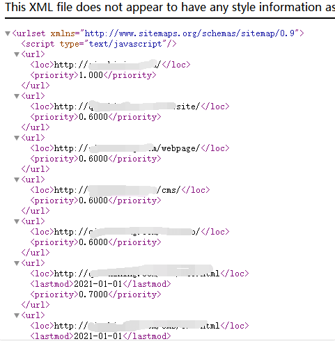Collapse the root urlset node triangle
The image size is (335, 346).
click(8, 33)
